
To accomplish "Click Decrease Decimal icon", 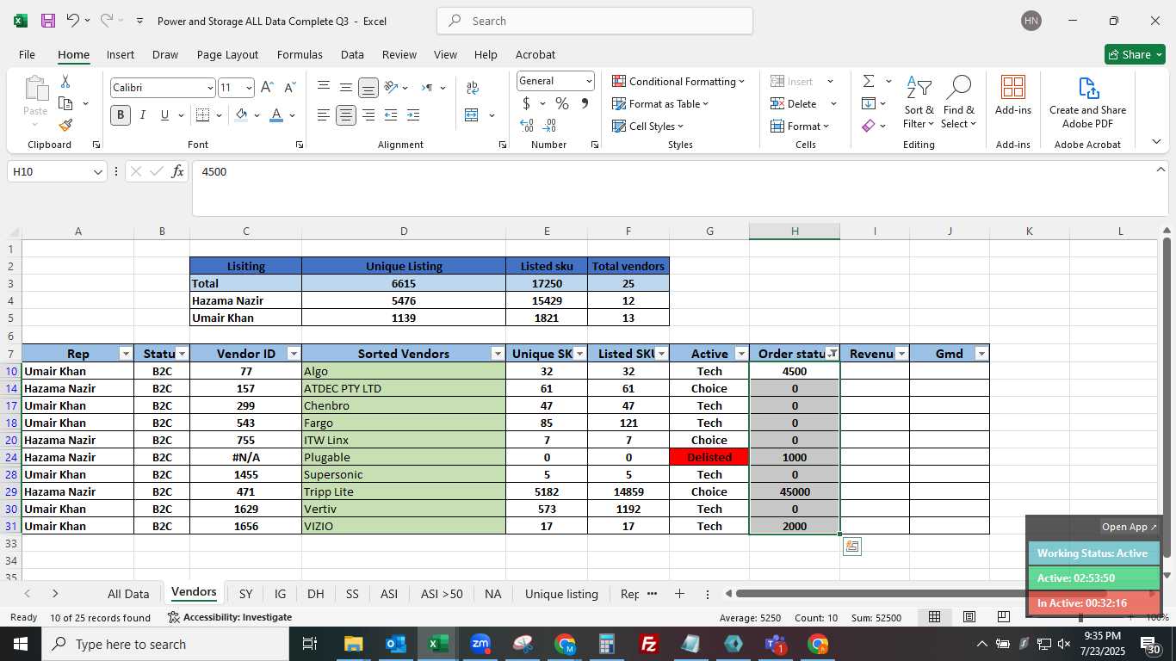I will (x=550, y=126).
